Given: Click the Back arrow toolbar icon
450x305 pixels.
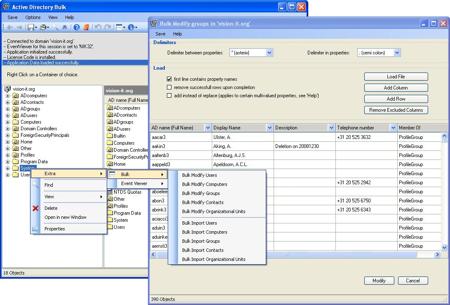Looking at the screenshot, I should click(10, 28).
